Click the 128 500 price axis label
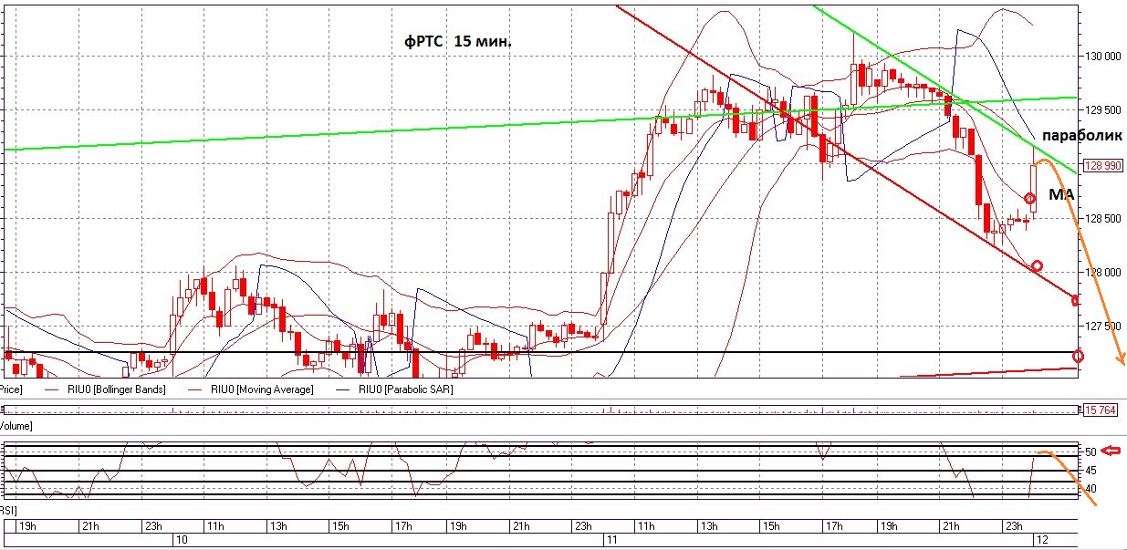The image size is (1127, 550). 1102,219
